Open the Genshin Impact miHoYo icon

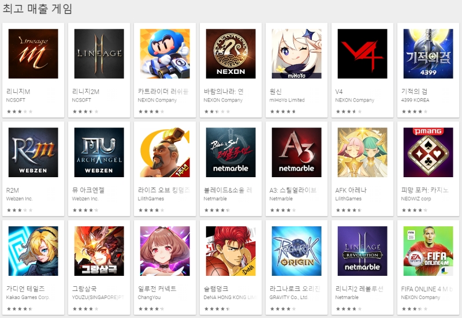click(296, 54)
